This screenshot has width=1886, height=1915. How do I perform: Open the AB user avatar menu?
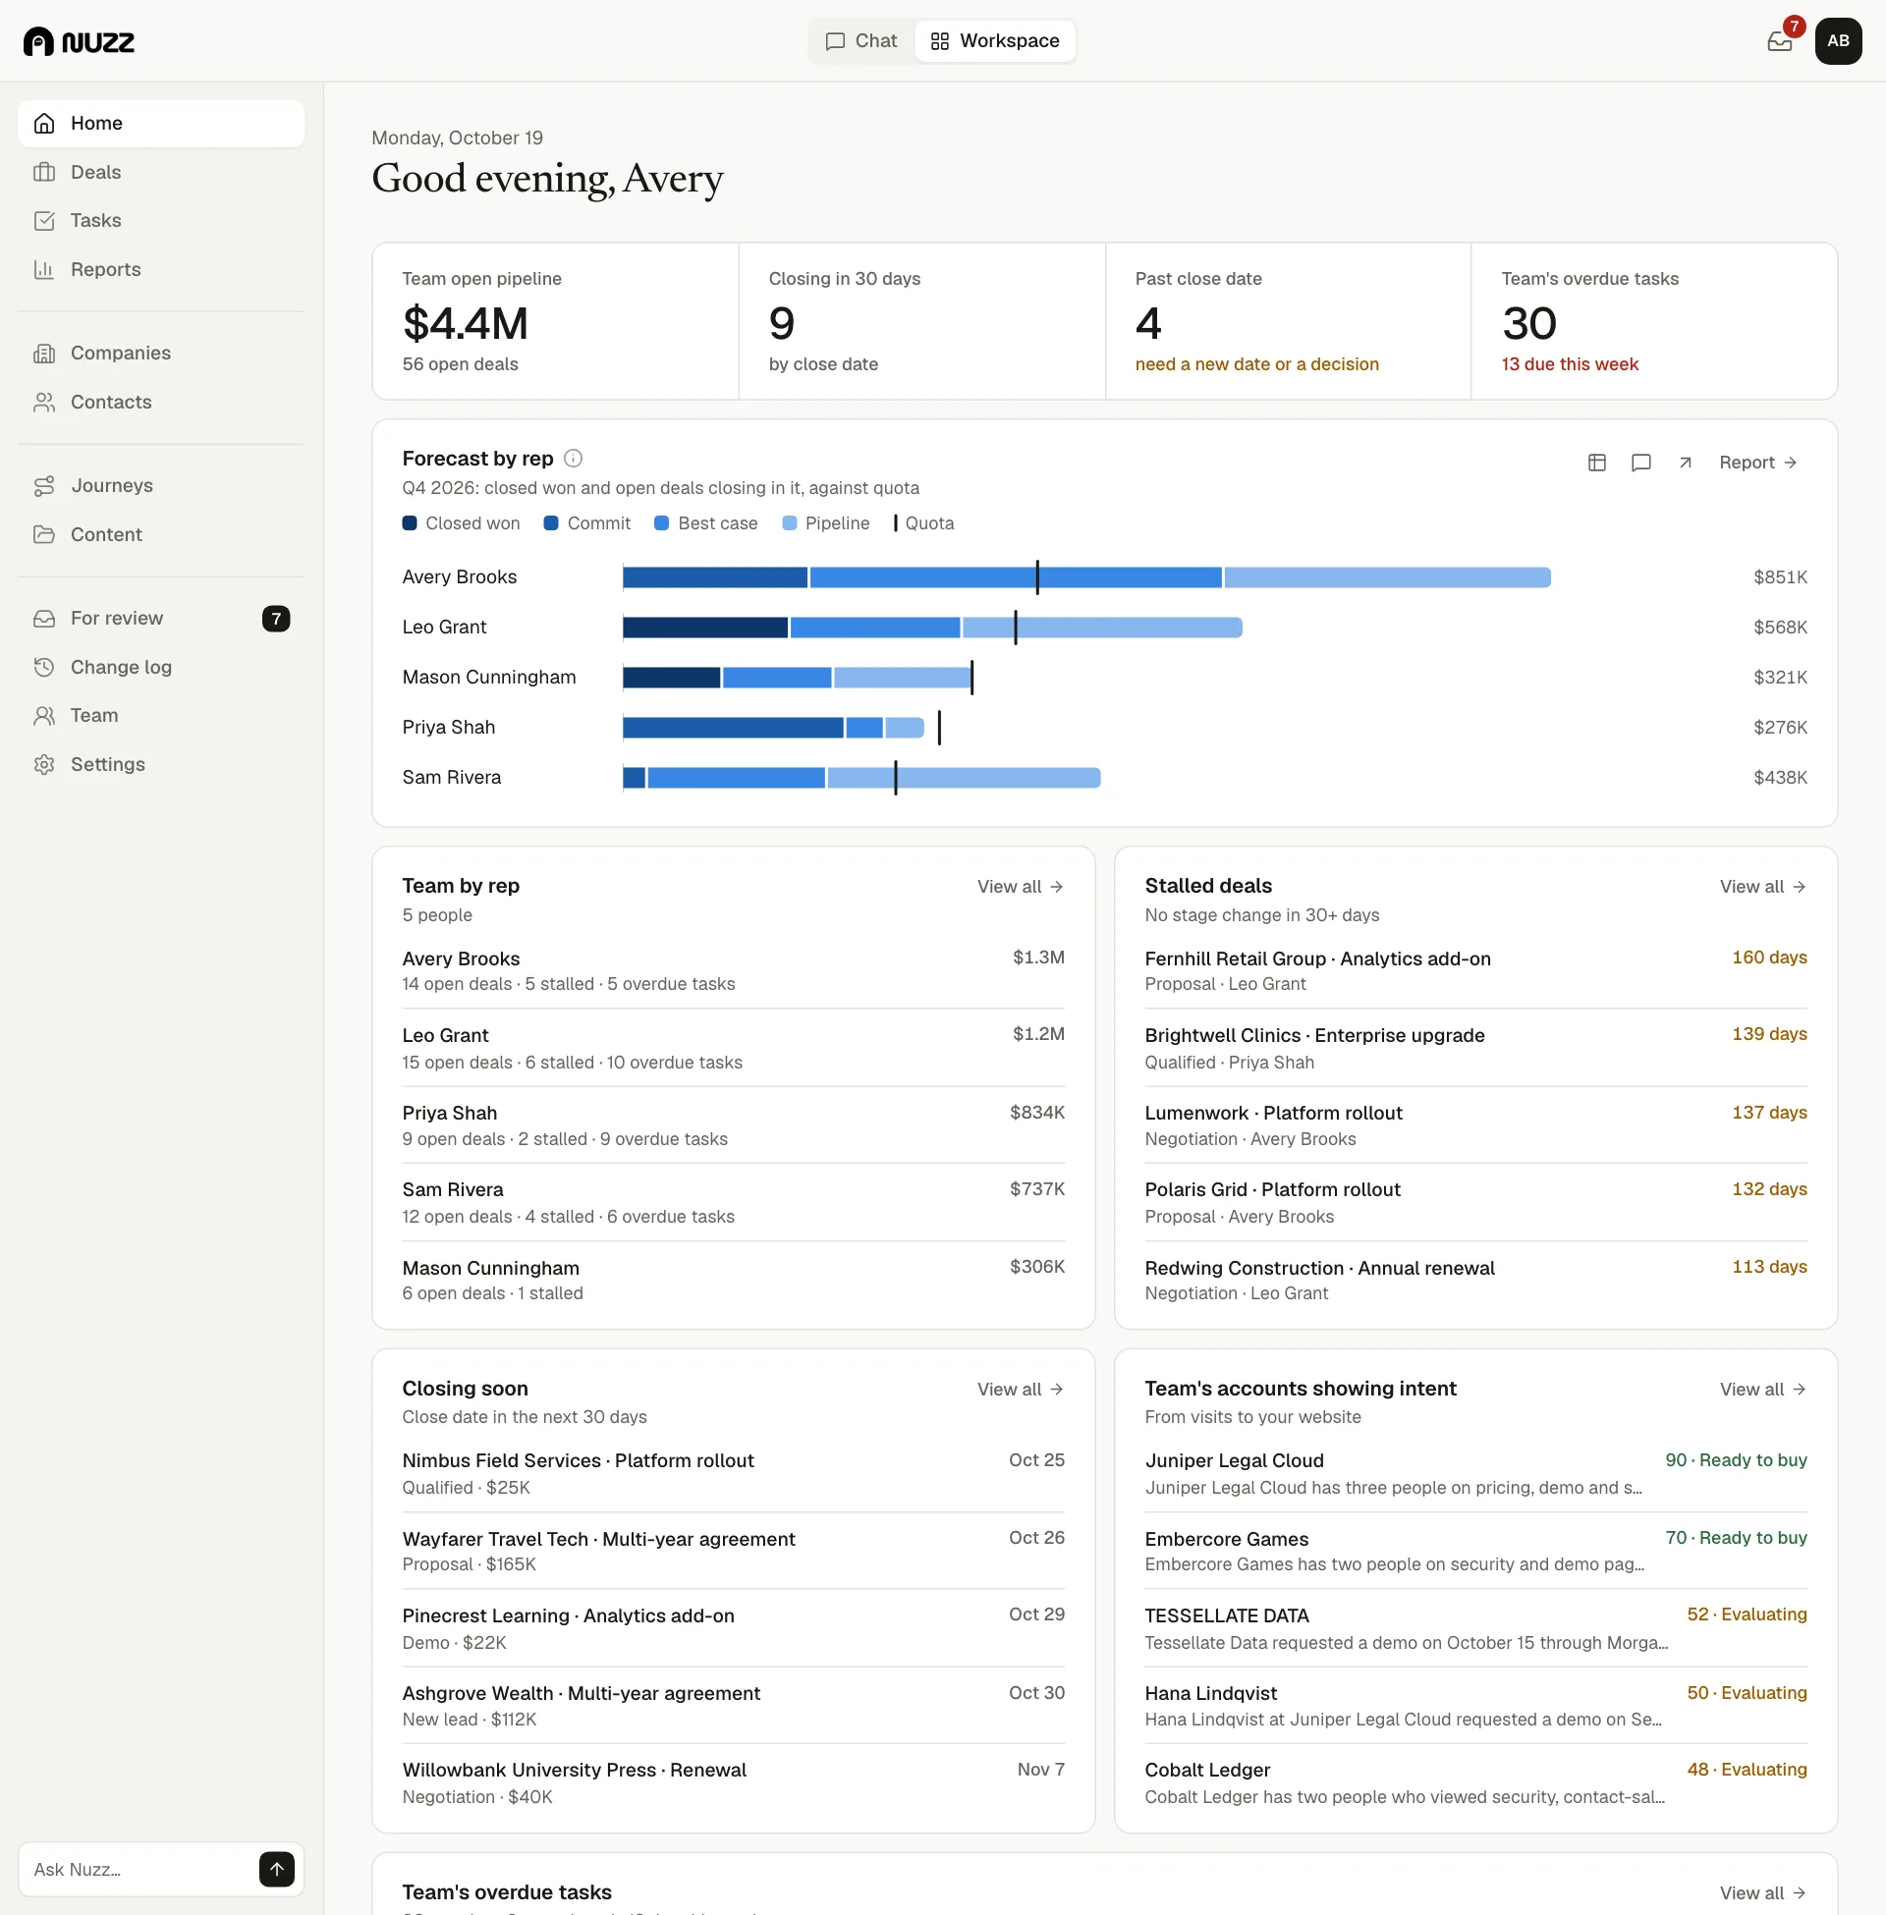coord(1838,40)
